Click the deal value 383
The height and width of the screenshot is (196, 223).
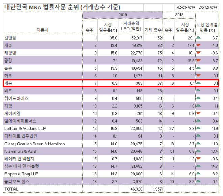(x=139, y=83)
